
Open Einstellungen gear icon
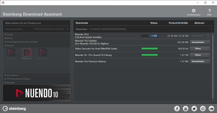194,11
